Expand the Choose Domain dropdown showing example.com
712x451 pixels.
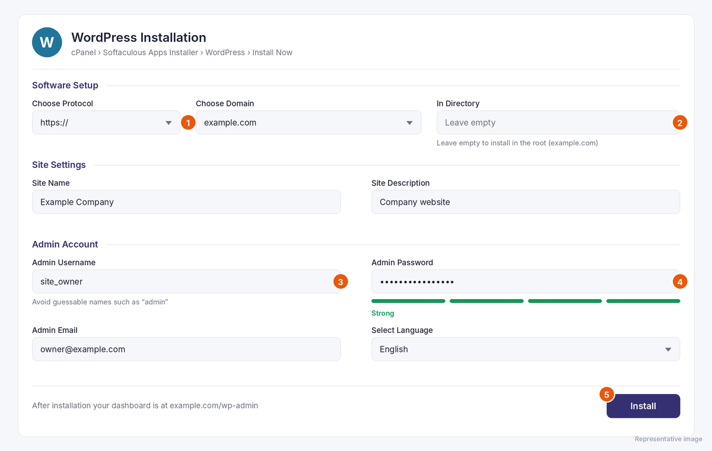point(309,123)
